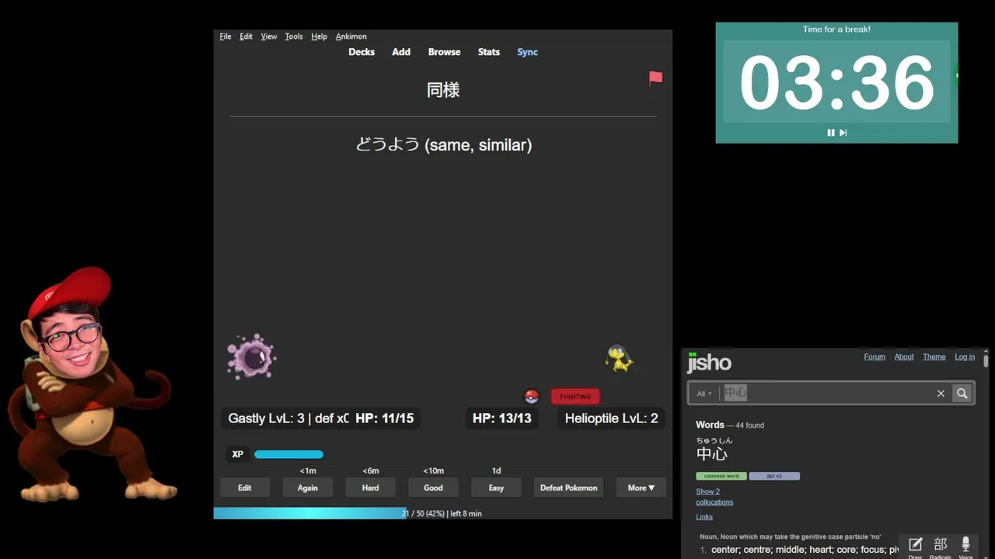This screenshot has height=559, width=995.
Task: Click Defeat Pokemon button
Action: 569,488
